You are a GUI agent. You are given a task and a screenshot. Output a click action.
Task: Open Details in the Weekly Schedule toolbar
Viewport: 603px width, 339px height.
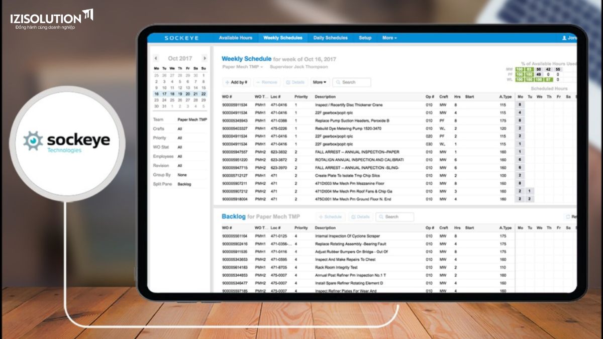coord(295,82)
